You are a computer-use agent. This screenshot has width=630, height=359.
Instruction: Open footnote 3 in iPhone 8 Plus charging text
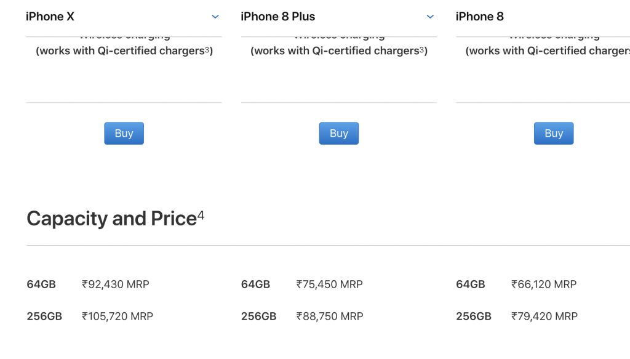point(422,49)
